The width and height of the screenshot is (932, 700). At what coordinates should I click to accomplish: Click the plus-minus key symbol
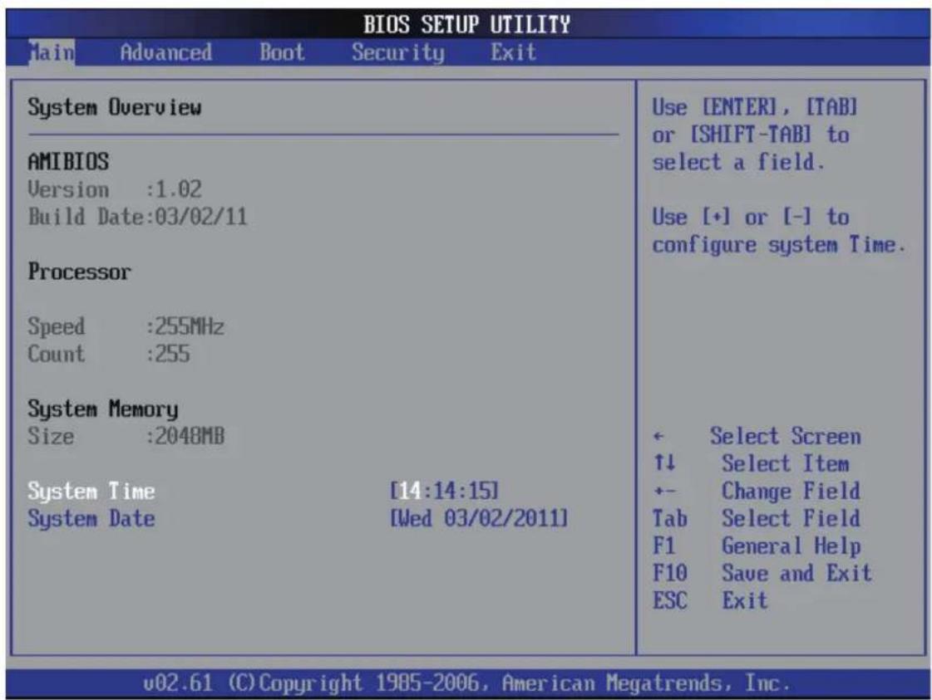click(664, 492)
